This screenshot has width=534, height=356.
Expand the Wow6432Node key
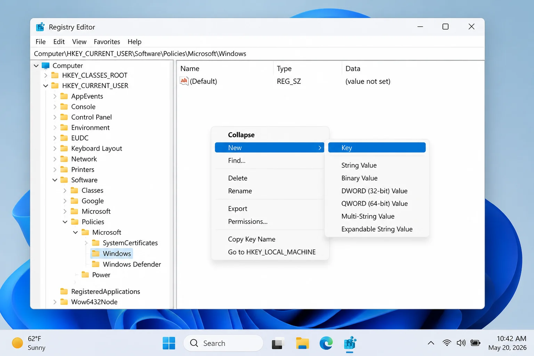coord(55,302)
